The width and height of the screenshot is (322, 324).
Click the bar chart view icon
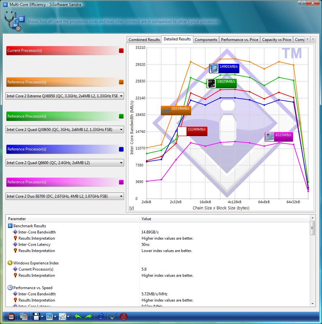point(49,317)
